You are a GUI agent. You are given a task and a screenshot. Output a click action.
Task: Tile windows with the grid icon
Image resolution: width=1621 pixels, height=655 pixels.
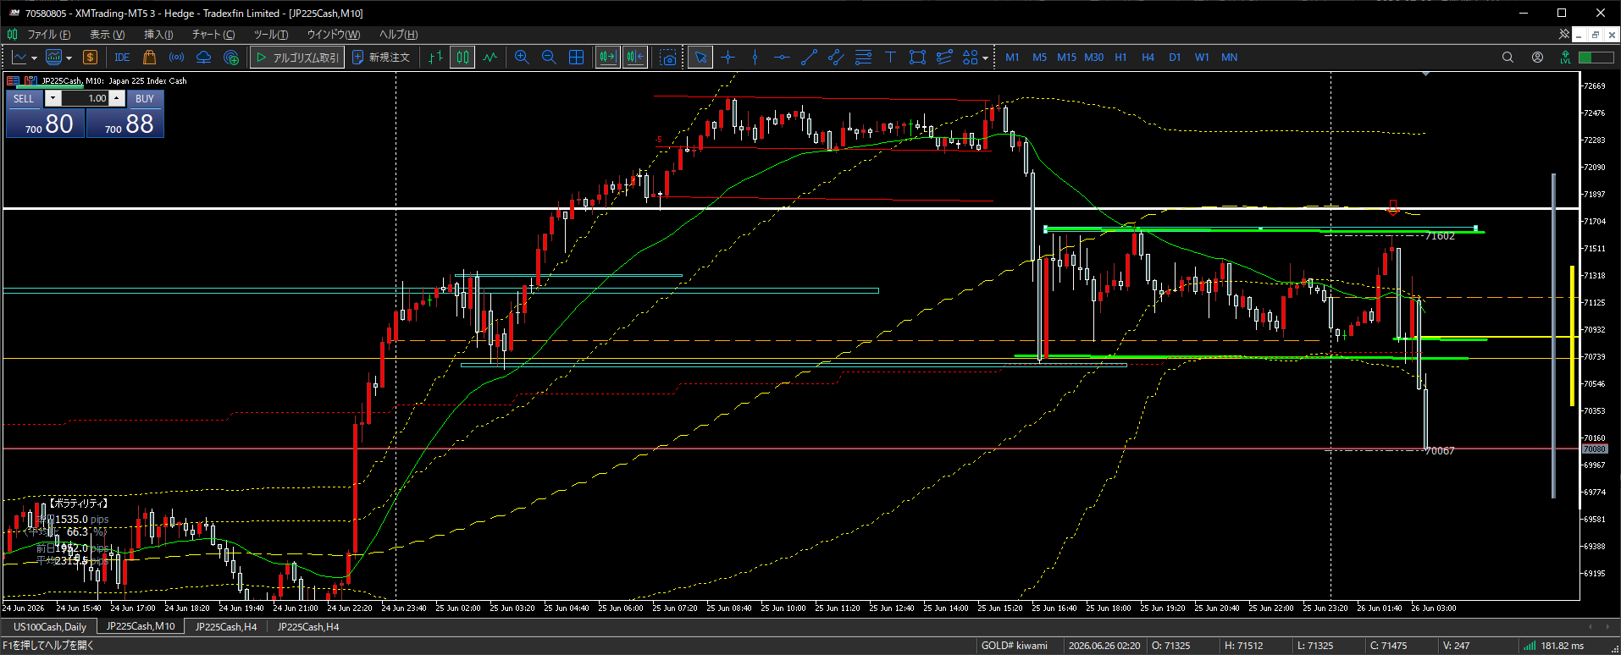pyautogui.click(x=576, y=58)
